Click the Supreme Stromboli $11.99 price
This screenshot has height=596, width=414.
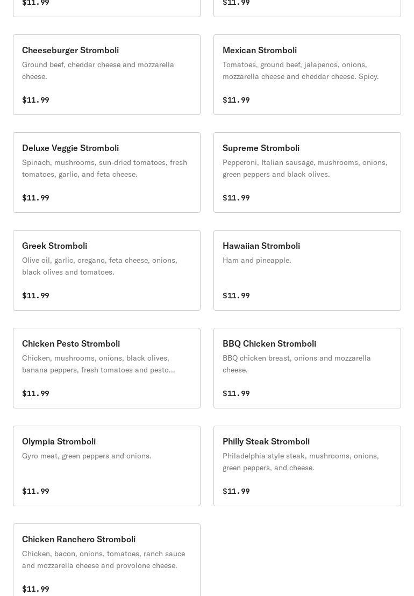[236, 198]
